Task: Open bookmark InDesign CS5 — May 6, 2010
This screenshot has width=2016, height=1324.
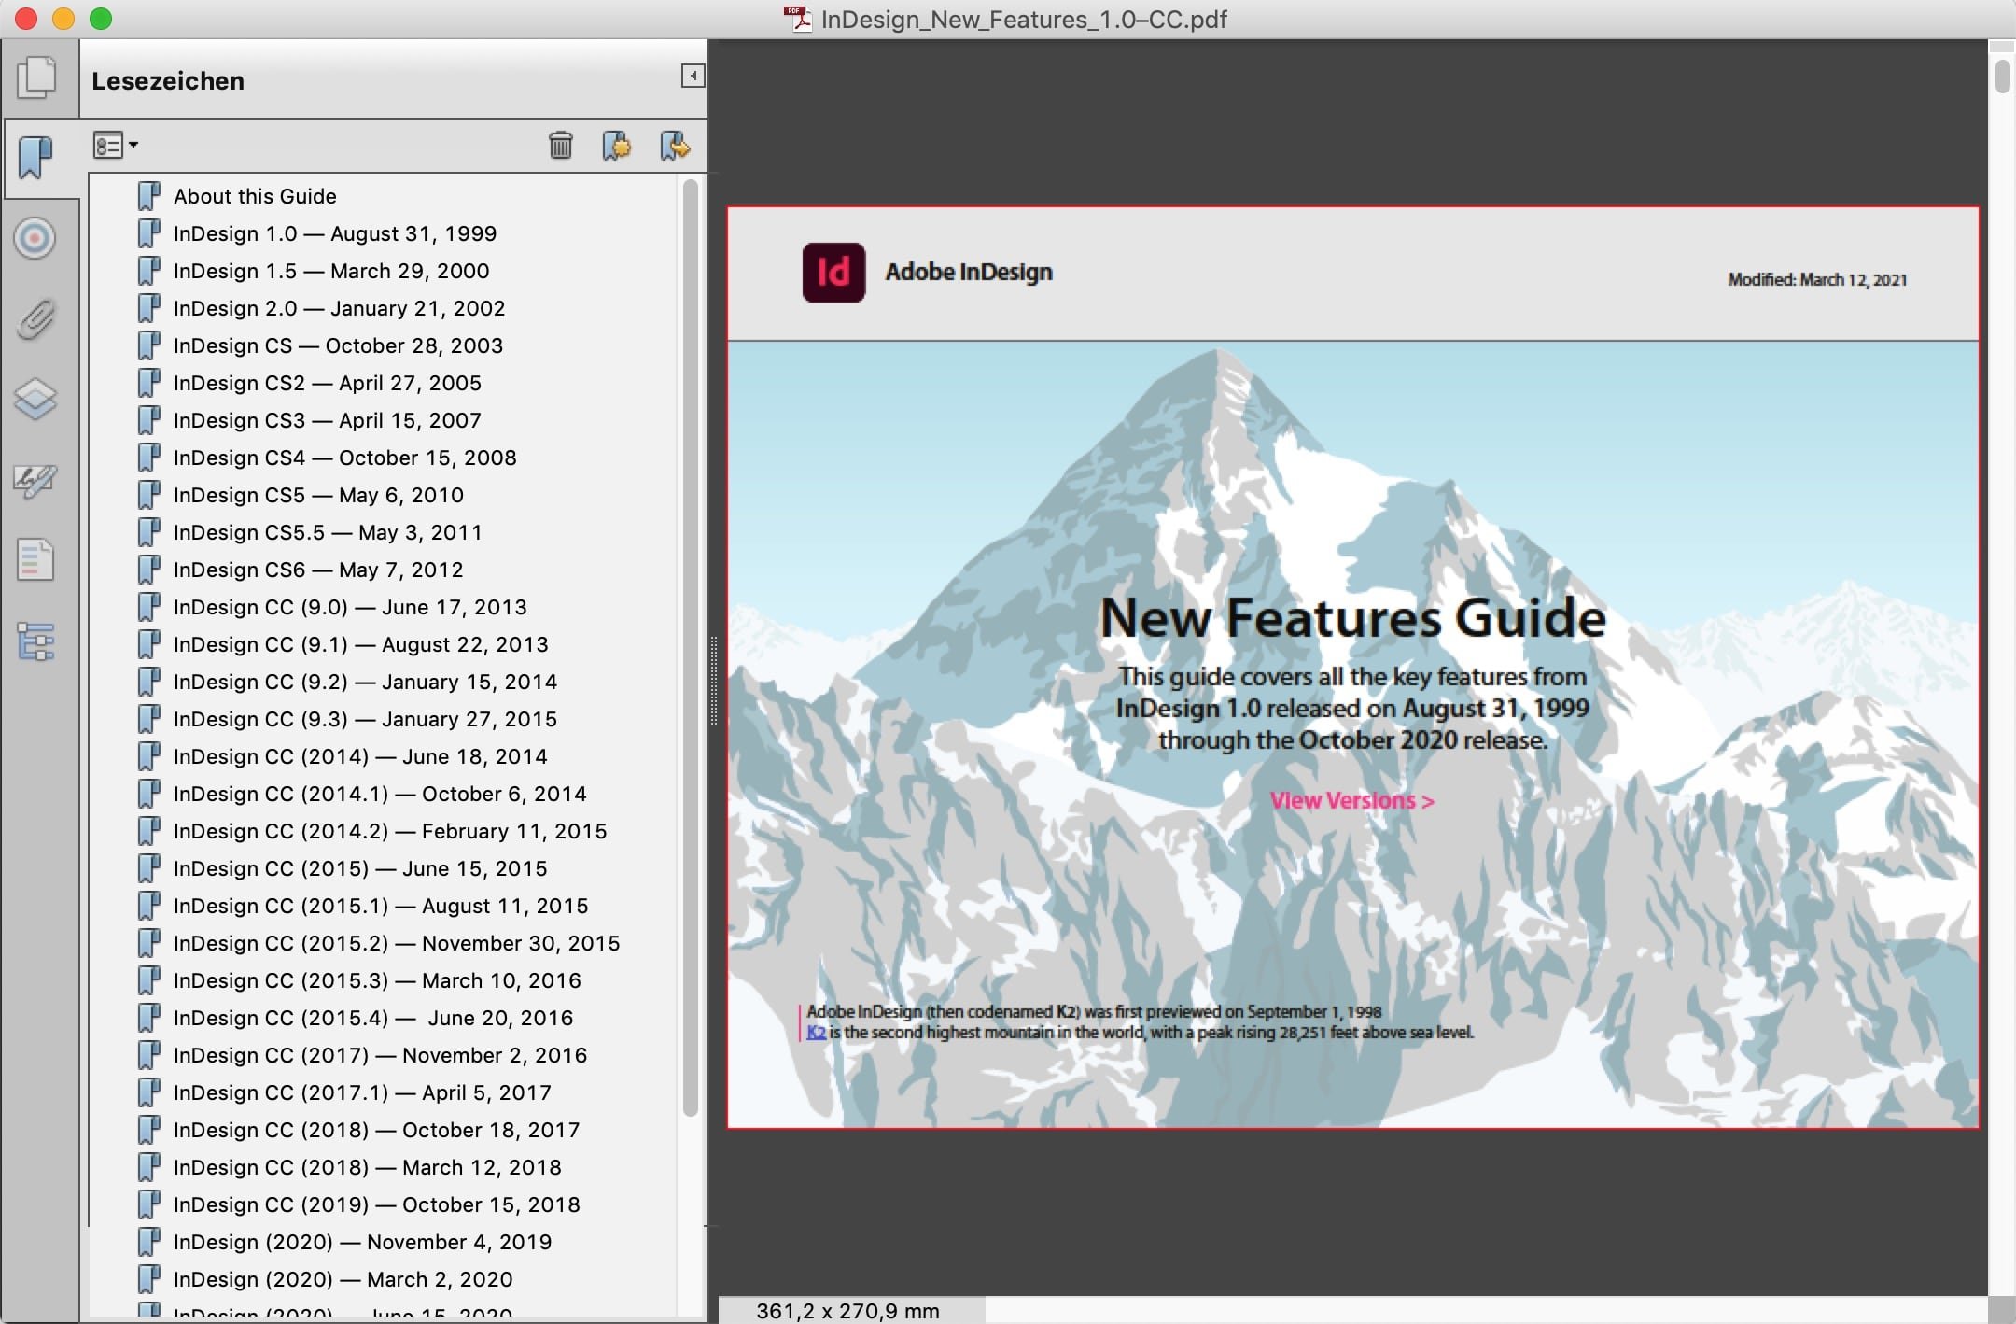Action: tap(318, 495)
